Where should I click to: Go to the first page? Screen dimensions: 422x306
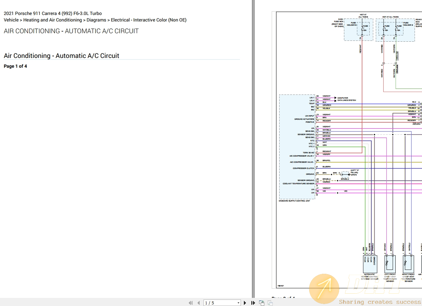(x=191, y=303)
